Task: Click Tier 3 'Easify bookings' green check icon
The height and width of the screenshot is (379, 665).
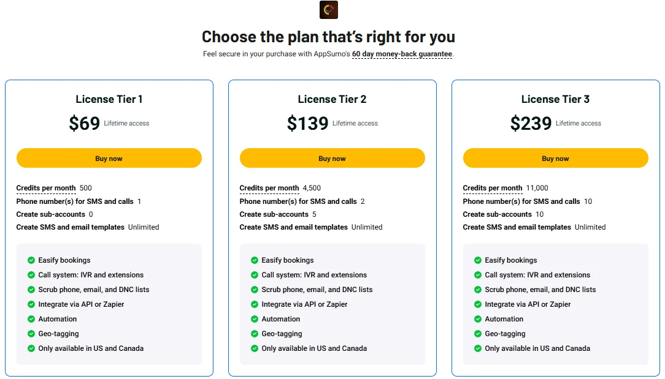Action: pyautogui.click(x=477, y=260)
